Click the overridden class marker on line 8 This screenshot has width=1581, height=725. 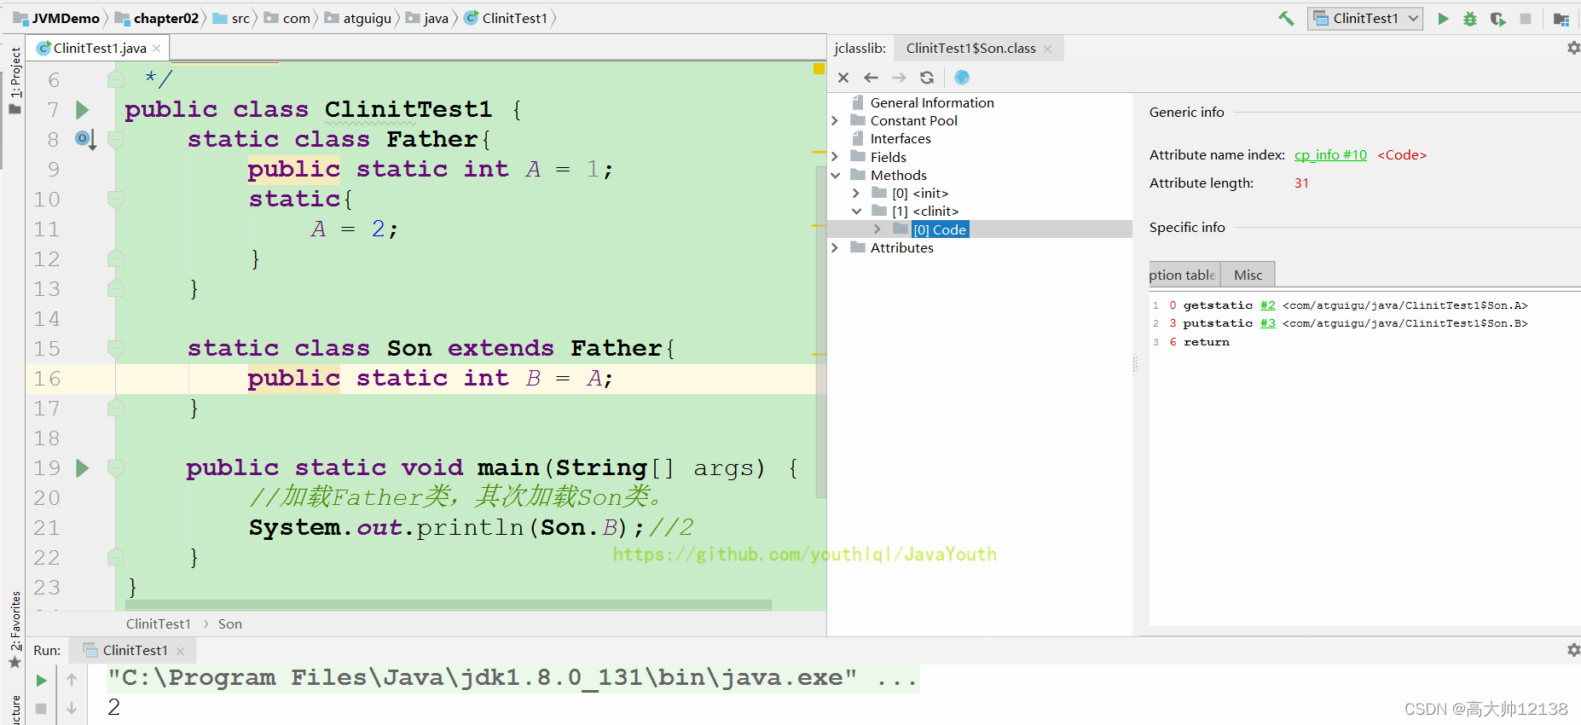click(x=85, y=139)
